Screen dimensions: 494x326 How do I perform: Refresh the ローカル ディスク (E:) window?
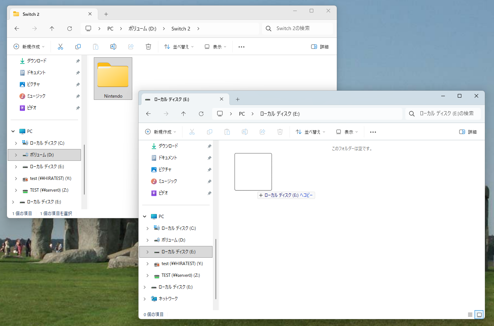pos(201,114)
